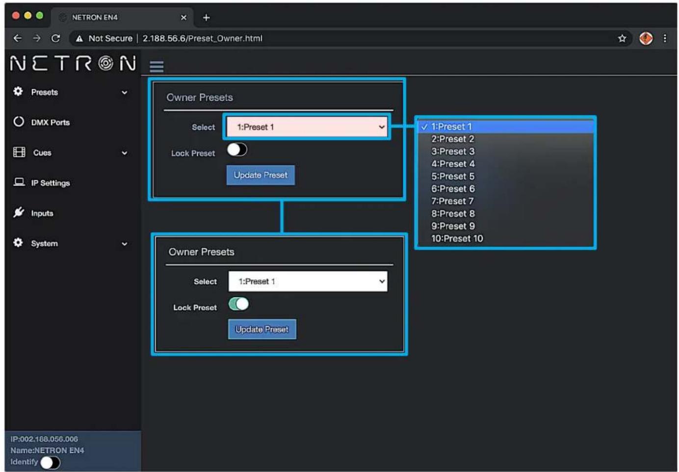The height and width of the screenshot is (472, 679).
Task: Toggle the Identify switch
Action: pos(51,462)
